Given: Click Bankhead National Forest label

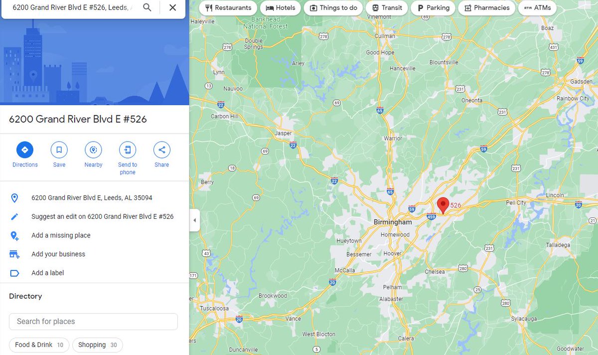Looking at the screenshot, I should pos(266,23).
